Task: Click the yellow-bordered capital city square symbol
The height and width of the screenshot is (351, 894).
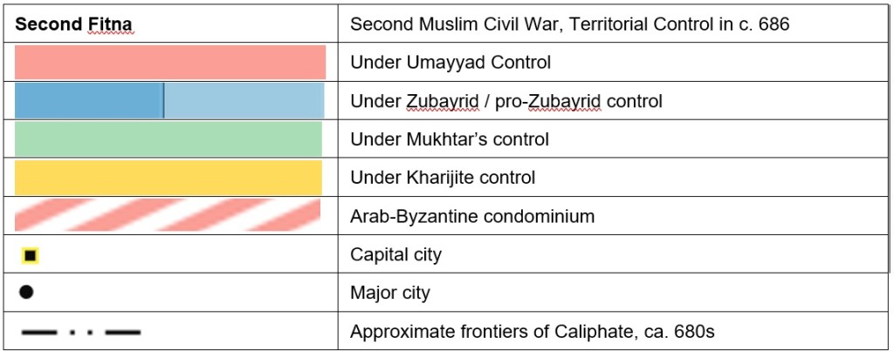Action: pos(31,255)
